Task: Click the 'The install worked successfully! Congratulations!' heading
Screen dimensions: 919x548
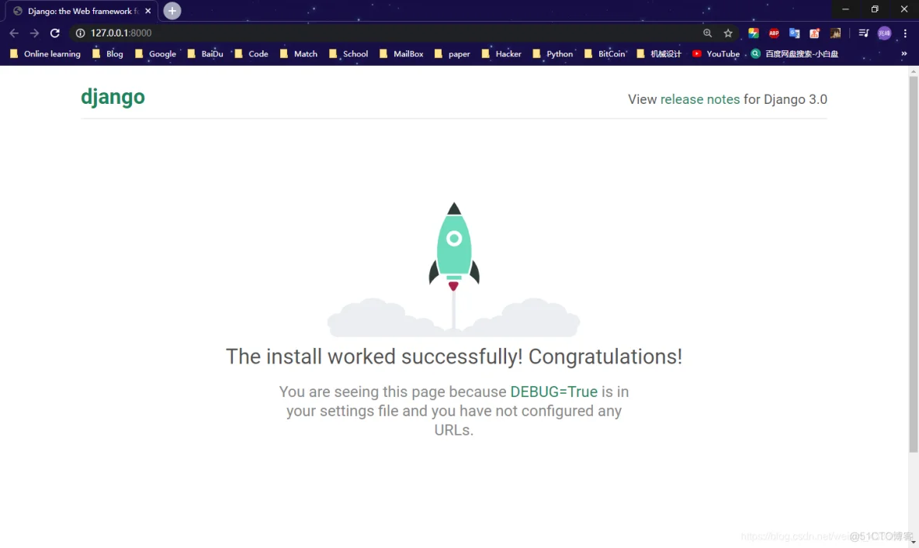Action: (x=454, y=357)
